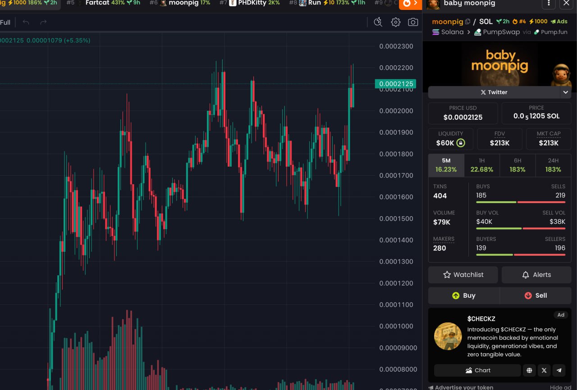The image size is (577, 390).
Task: Click the Solana chain logo
Action: pyautogui.click(x=435, y=32)
